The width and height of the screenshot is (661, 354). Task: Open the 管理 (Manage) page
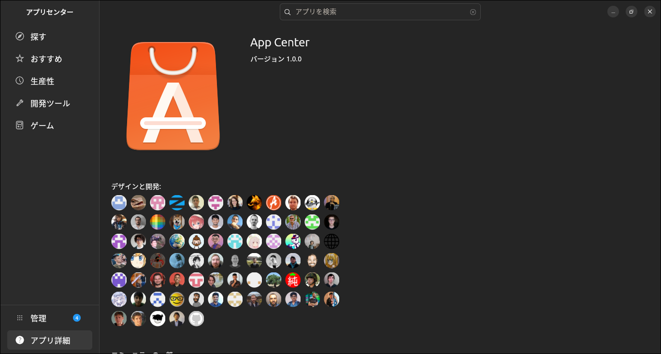(x=50, y=318)
